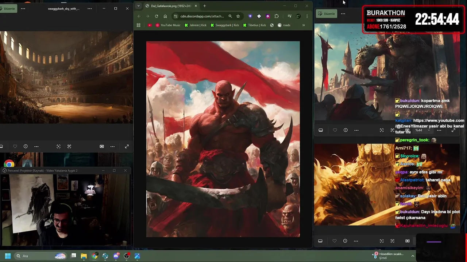Open the roads bookmark
The height and width of the screenshot is (262, 467).
click(284, 25)
